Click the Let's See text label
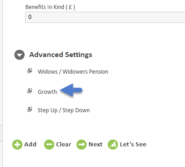Image resolution: width=185 pixels, height=167 pixels. (133, 145)
